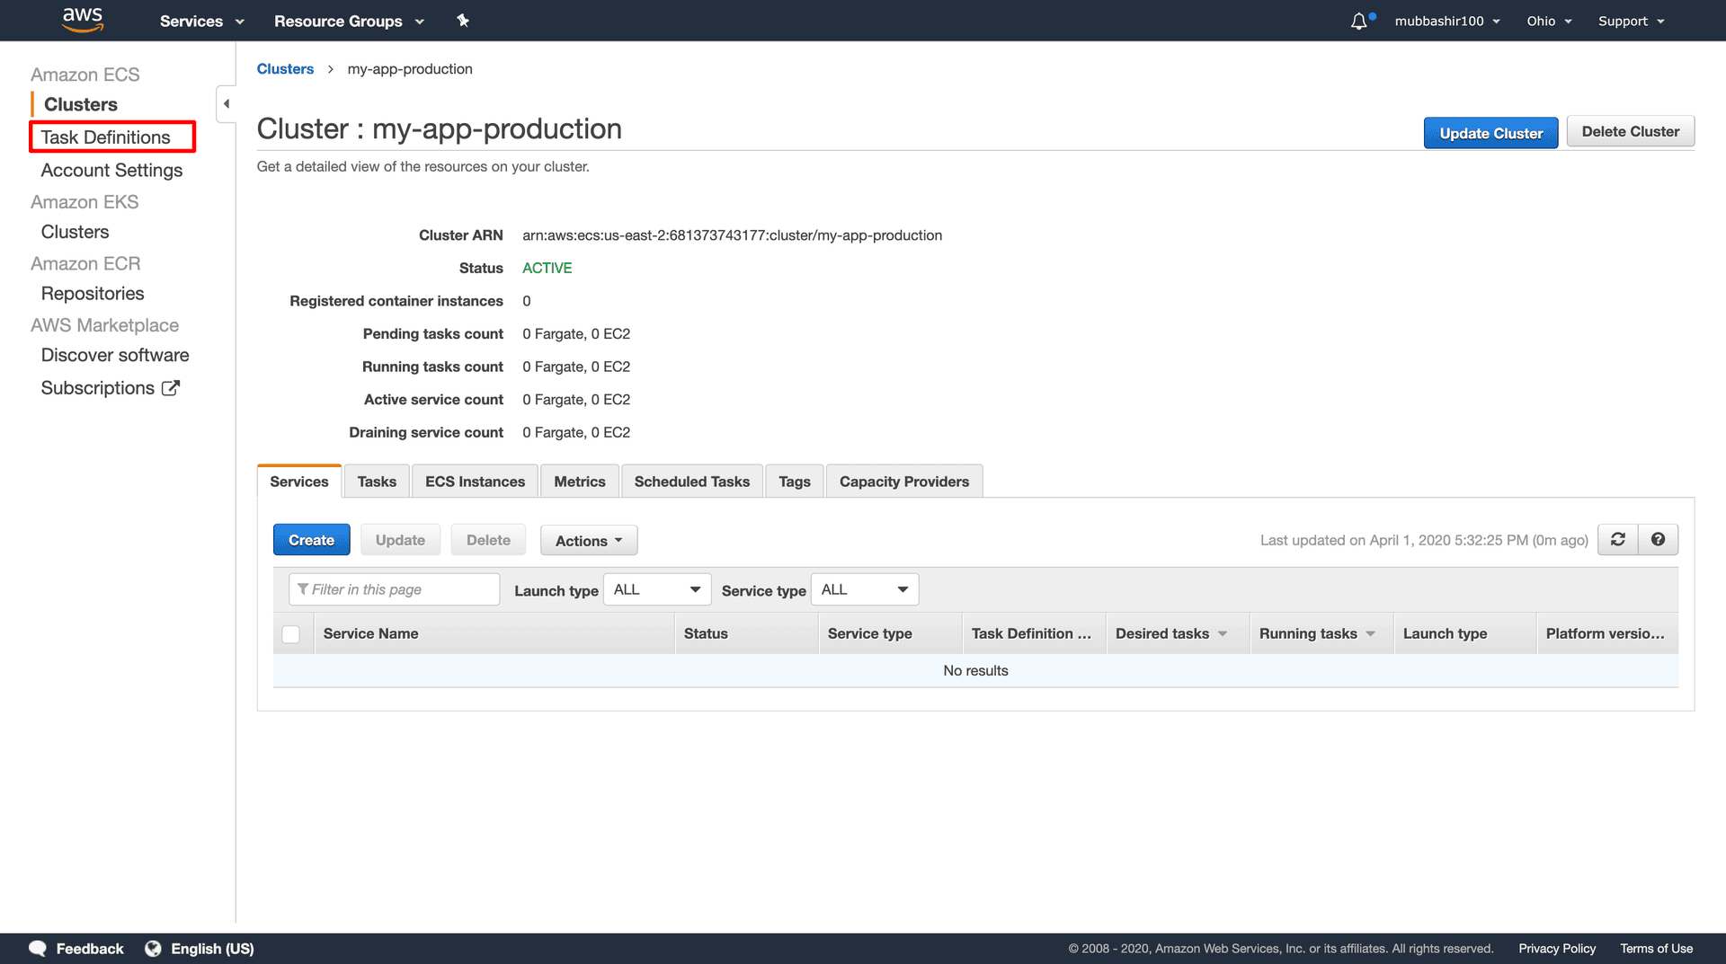
Task: Click the refresh services icon
Action: pos(1618,539)
